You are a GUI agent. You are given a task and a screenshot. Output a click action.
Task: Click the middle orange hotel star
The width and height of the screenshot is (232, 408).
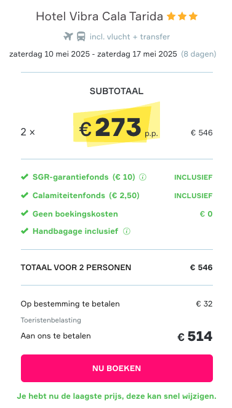click(182, 17)
